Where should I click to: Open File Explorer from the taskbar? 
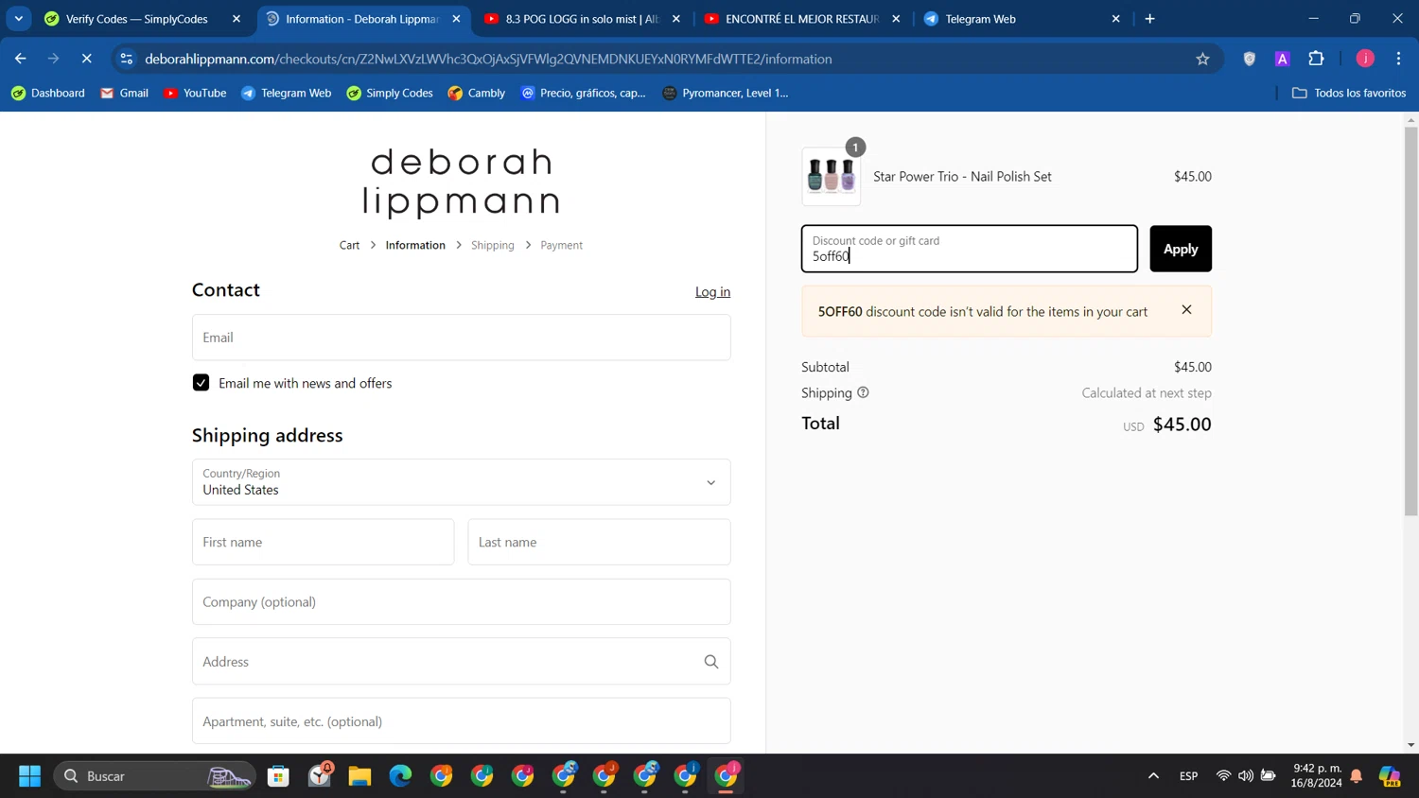coord(359,776)
